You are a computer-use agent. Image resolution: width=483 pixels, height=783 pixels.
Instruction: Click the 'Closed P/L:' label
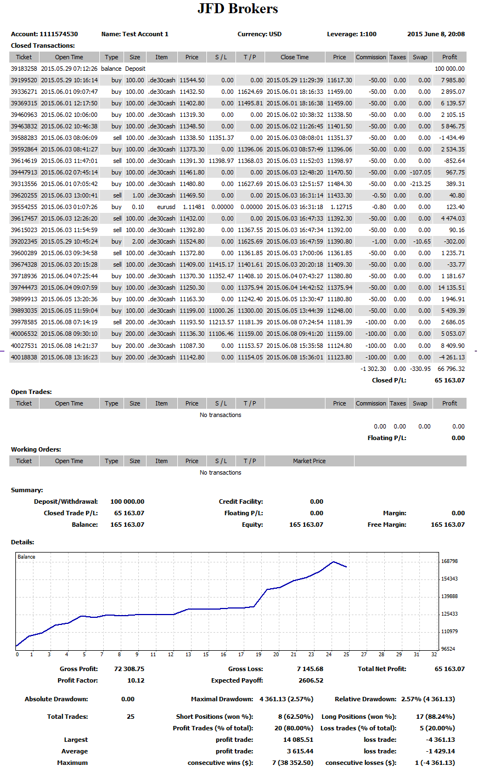coord(390,380)
